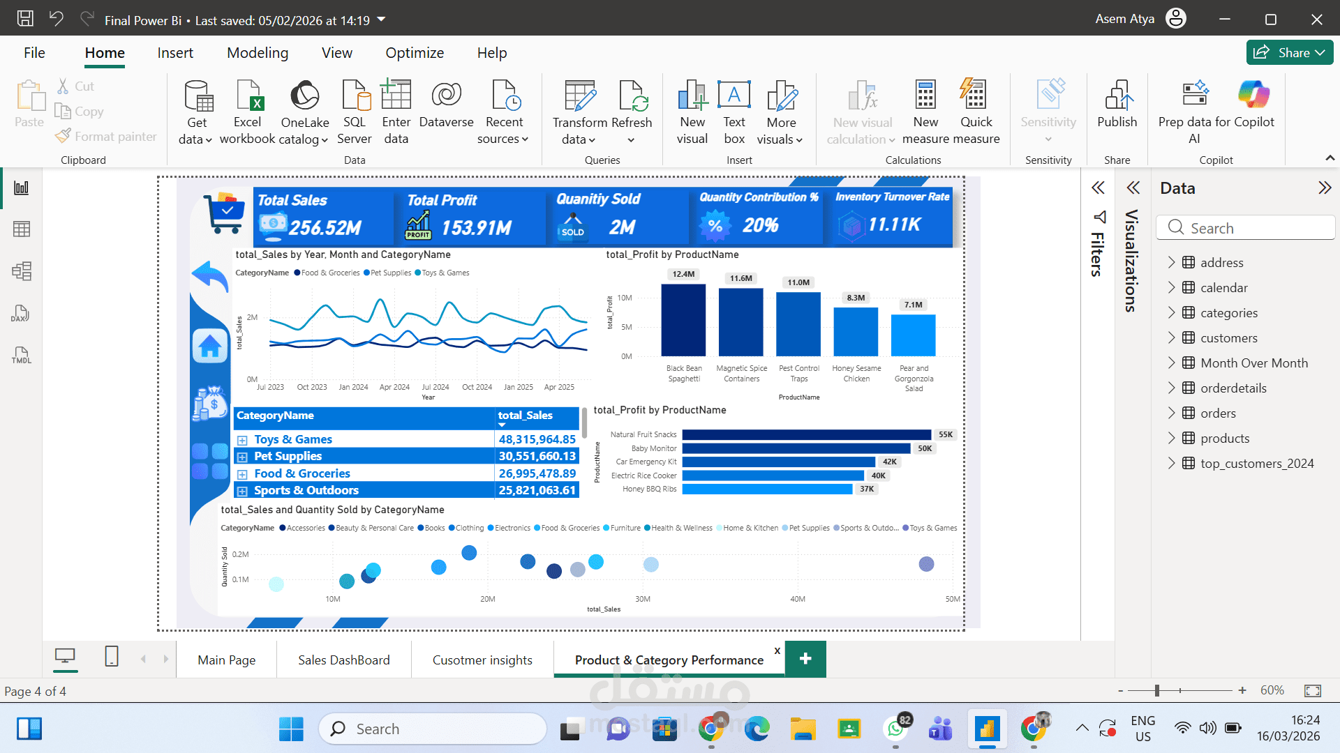Switch to Table view in sidebar

pos(22,229)
